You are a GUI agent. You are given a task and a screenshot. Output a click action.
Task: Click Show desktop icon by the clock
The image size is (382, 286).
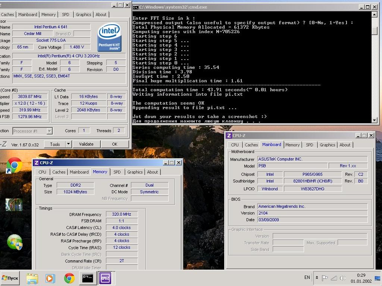[378, 278]
